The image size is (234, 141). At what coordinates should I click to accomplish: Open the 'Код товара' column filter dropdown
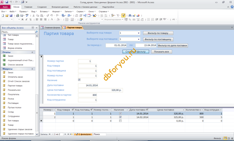coord(72,110)
